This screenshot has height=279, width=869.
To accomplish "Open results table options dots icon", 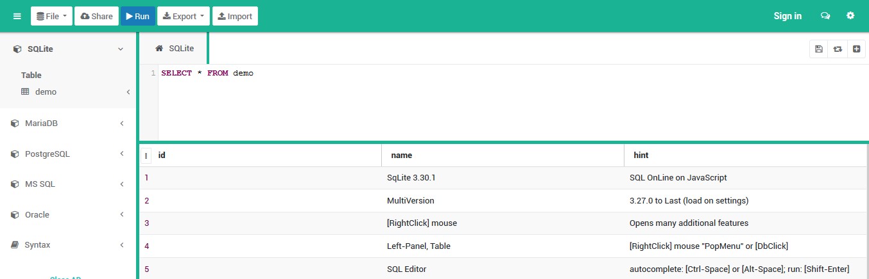I will click(x=146, y=155).
